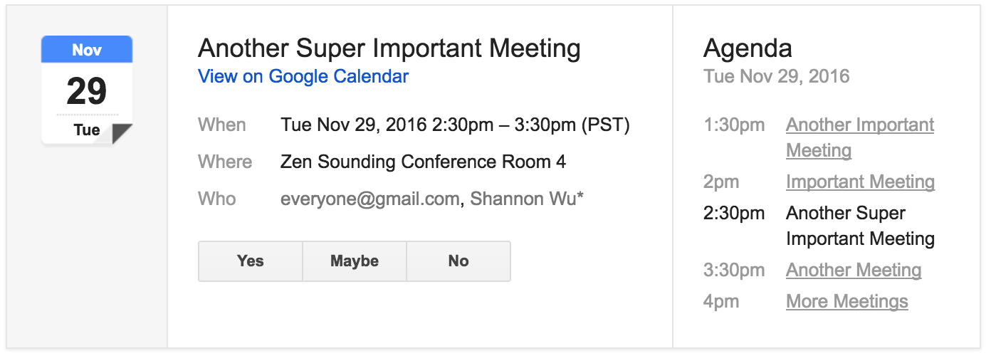
Task: Respond Maybe to the meeting invite
Action: (355, 261)
